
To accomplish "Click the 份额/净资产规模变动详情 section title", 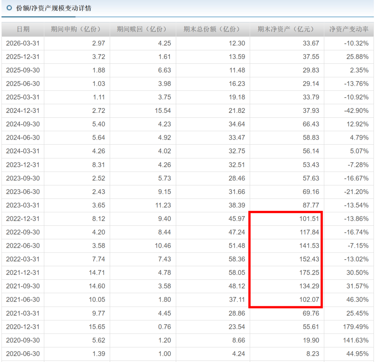I will 54,8.
